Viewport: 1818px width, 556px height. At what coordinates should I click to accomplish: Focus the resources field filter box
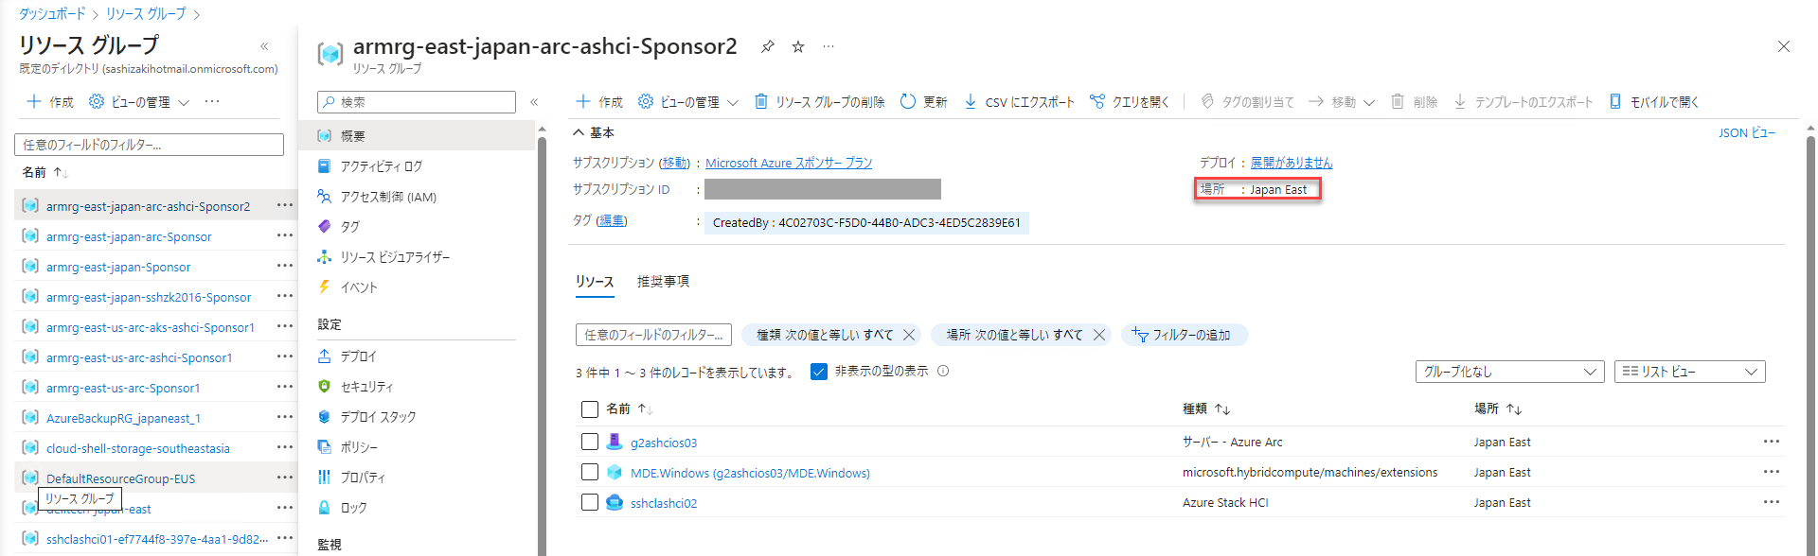pos(653,335)
